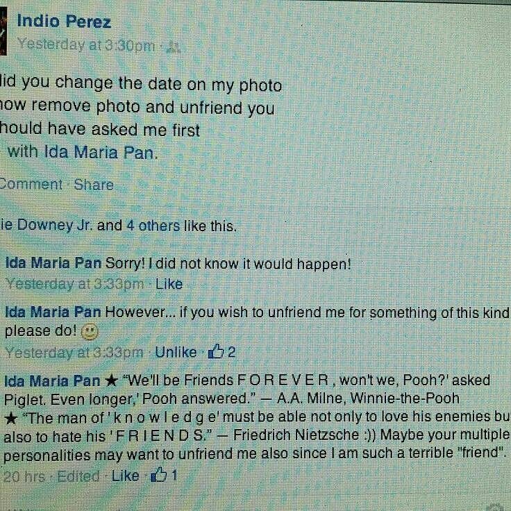511x511 pixels.
Task: Click the Comment link under the post
Action: (x=31, y=185)
